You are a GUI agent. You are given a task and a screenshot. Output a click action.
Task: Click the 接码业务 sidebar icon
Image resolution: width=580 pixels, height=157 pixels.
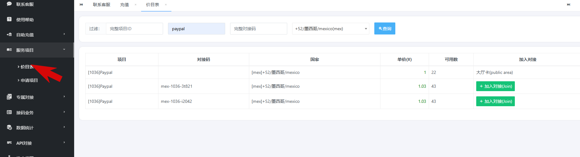[9, 112]
